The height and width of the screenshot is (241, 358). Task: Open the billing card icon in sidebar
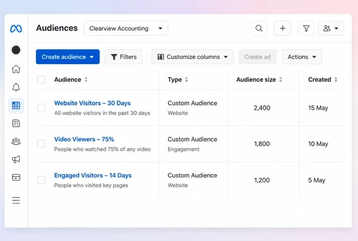16,177
